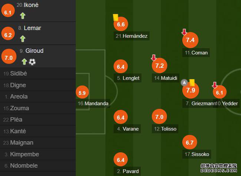Click Ikoné's green substituted-on arrow

pos(23,16)
